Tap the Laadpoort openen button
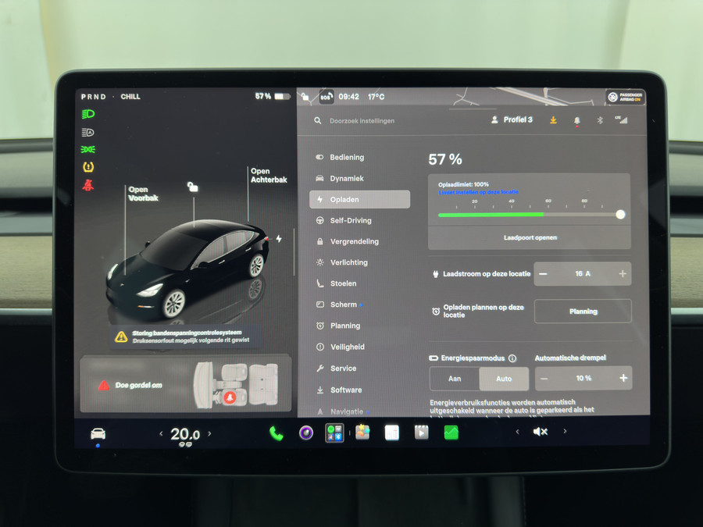 click(530, 237)
